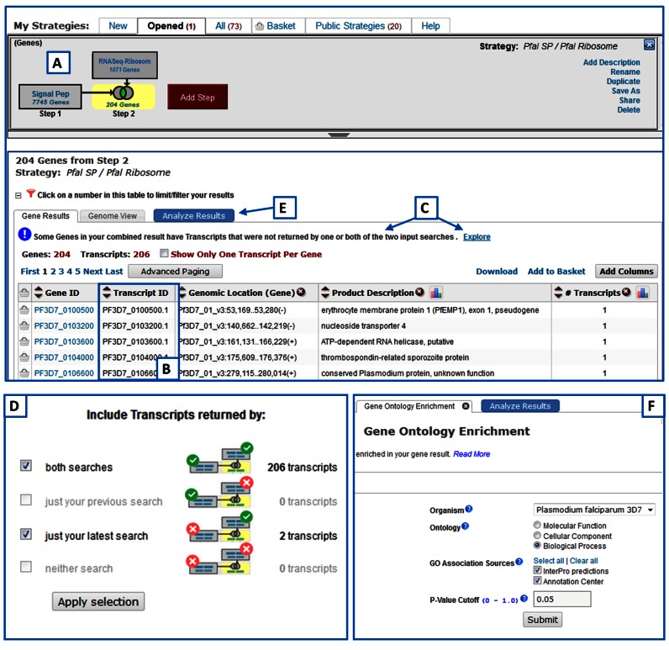
Task: Switch to the Genome View tab
Action: coord(113,216)
